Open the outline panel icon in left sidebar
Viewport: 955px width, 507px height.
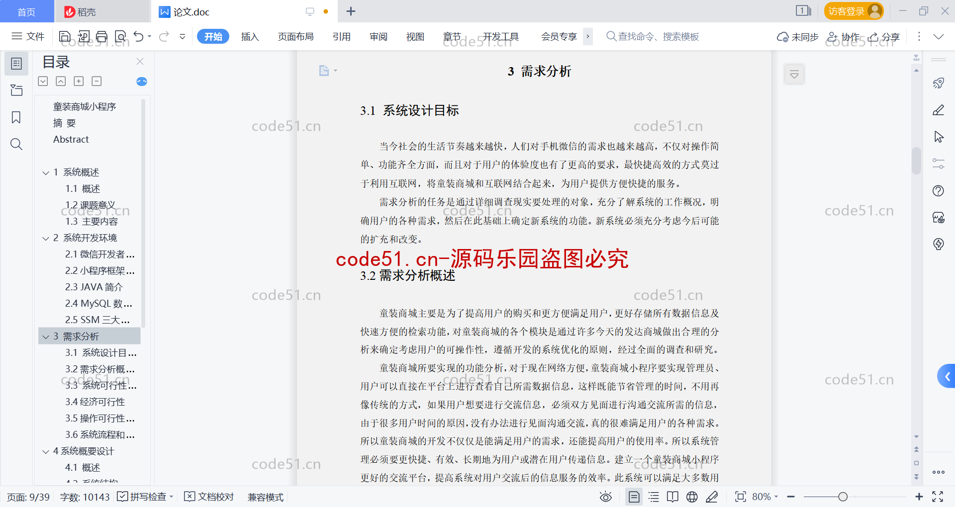[16, 64]
